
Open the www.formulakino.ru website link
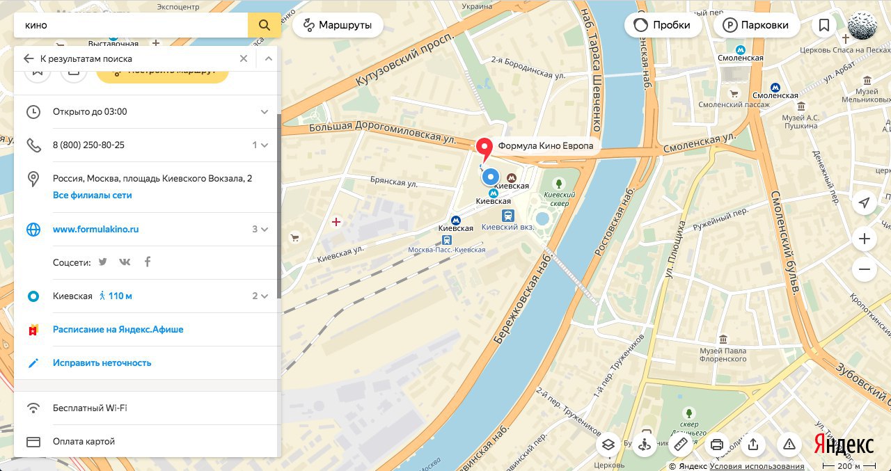point(95,229)
